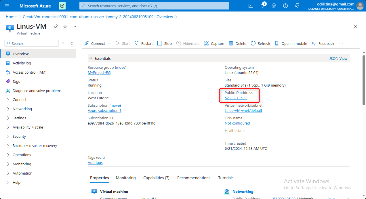366x199 pixels.
Task: Go to Home breadcrumb
Action: pos(11,17)
